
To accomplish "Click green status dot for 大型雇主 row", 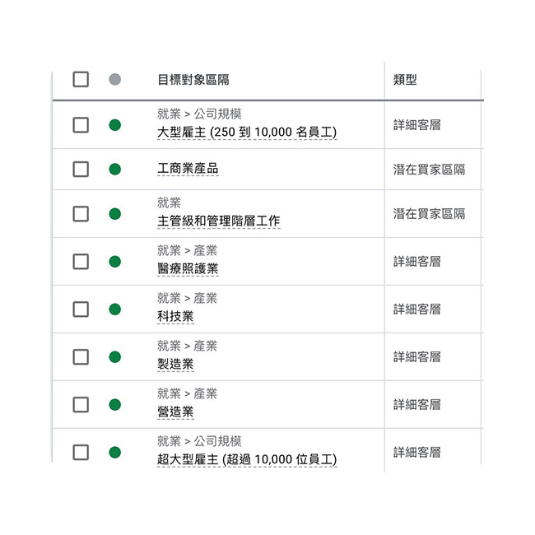I will (x=114, y=125).
